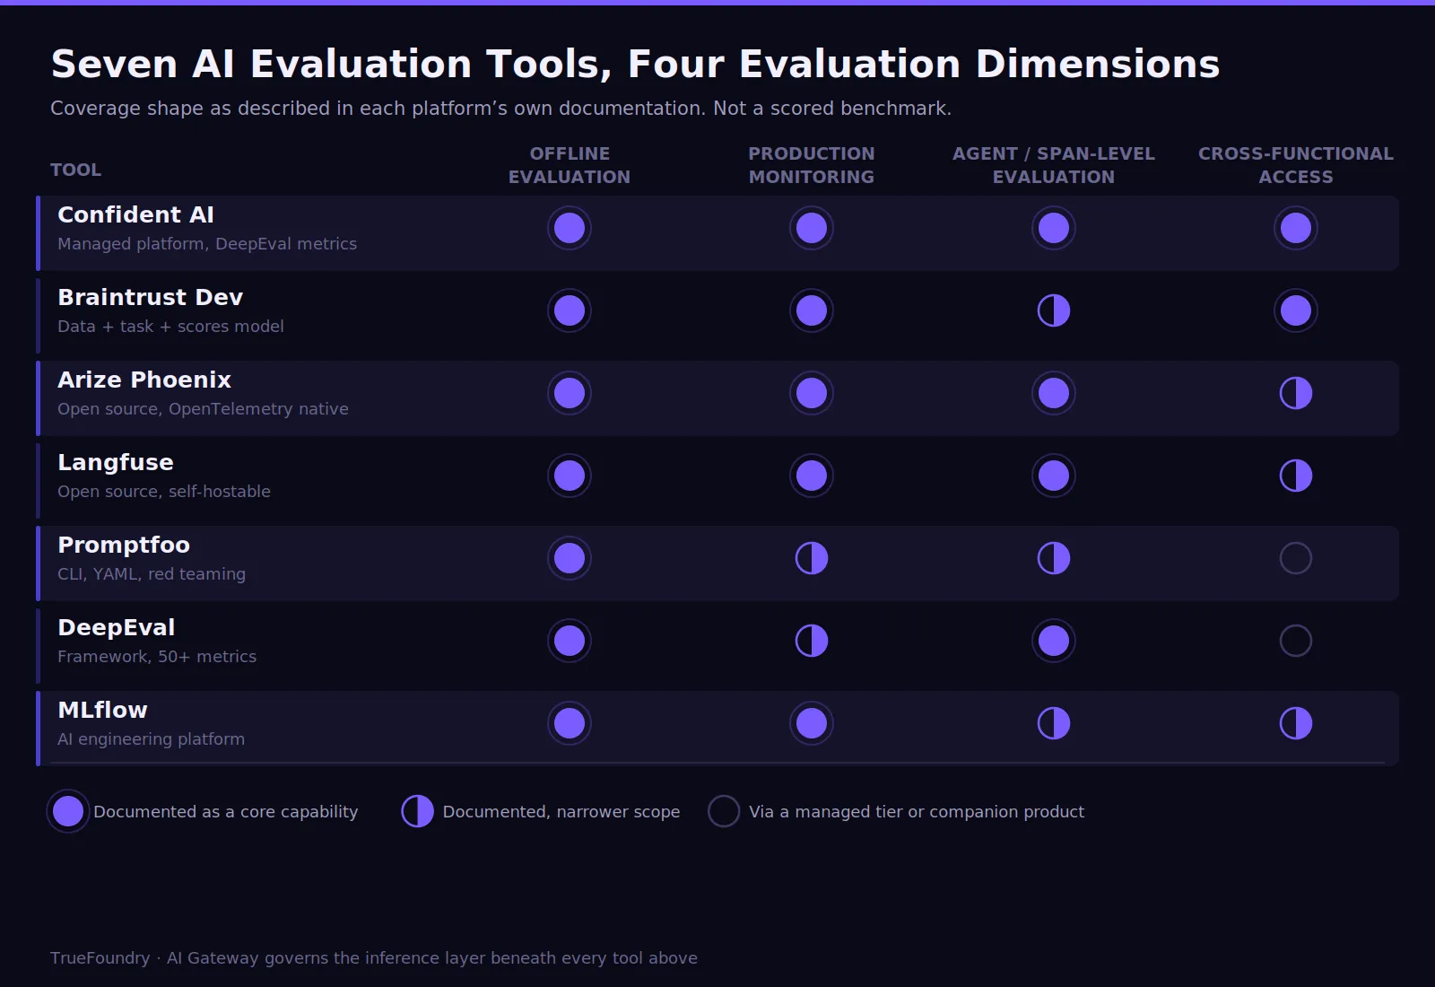Click DeepEval offline evaluation circle
This screenshot has height=987, width=1435.
point(570,641)
